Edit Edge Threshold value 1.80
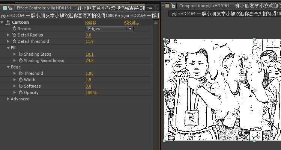 89,73
